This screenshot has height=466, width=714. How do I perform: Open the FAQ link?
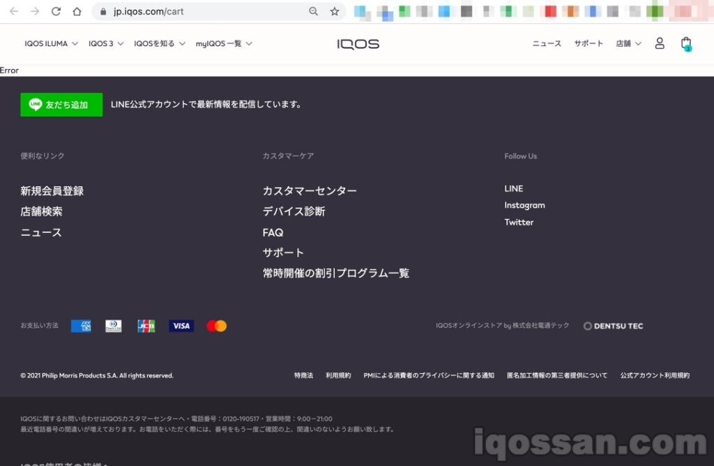click(x=273, y=233)
